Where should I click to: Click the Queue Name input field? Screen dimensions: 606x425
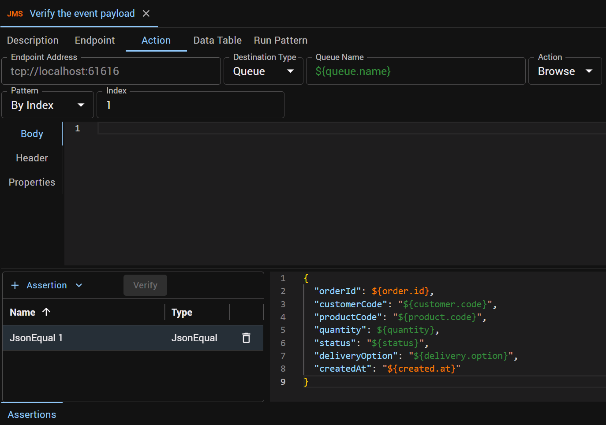click(x=416, y=71)
